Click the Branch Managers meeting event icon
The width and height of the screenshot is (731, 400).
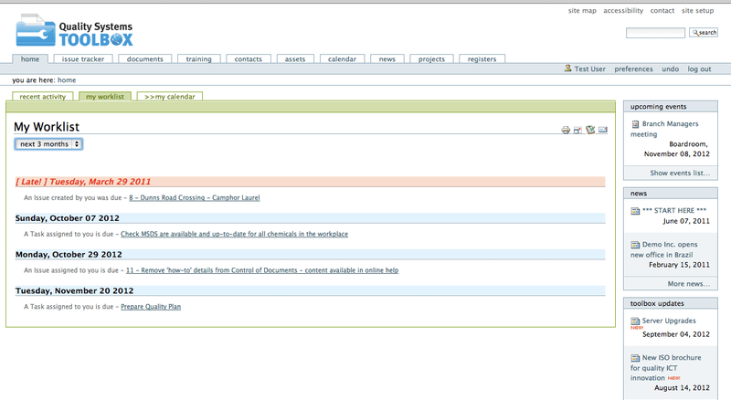[635, 124]
